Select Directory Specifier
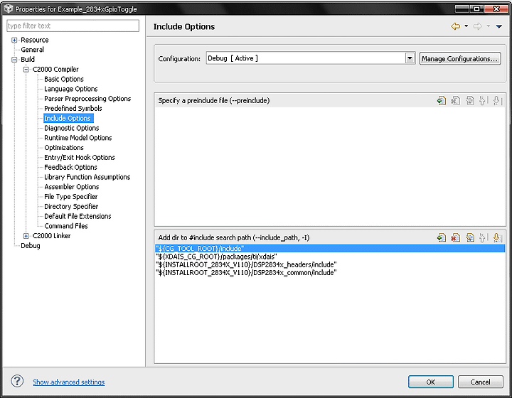Image resolution: width=512 pixels, height=398 pixels. pos(71,206)
